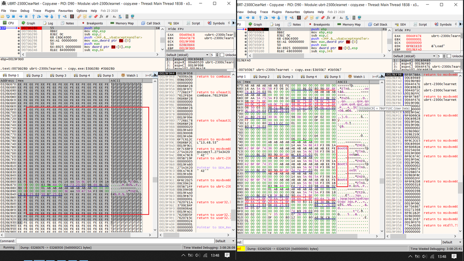Open Scylla icon in left window toolbar
The width and height of the screenshot is (464, 261).
(72, 17)
